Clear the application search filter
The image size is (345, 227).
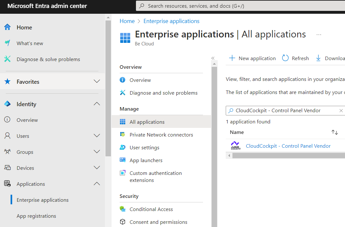point(341,111)
